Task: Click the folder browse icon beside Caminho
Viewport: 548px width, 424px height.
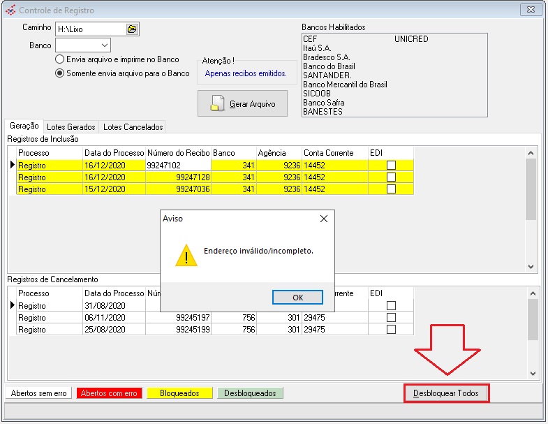Action: (x=131, y=29)
